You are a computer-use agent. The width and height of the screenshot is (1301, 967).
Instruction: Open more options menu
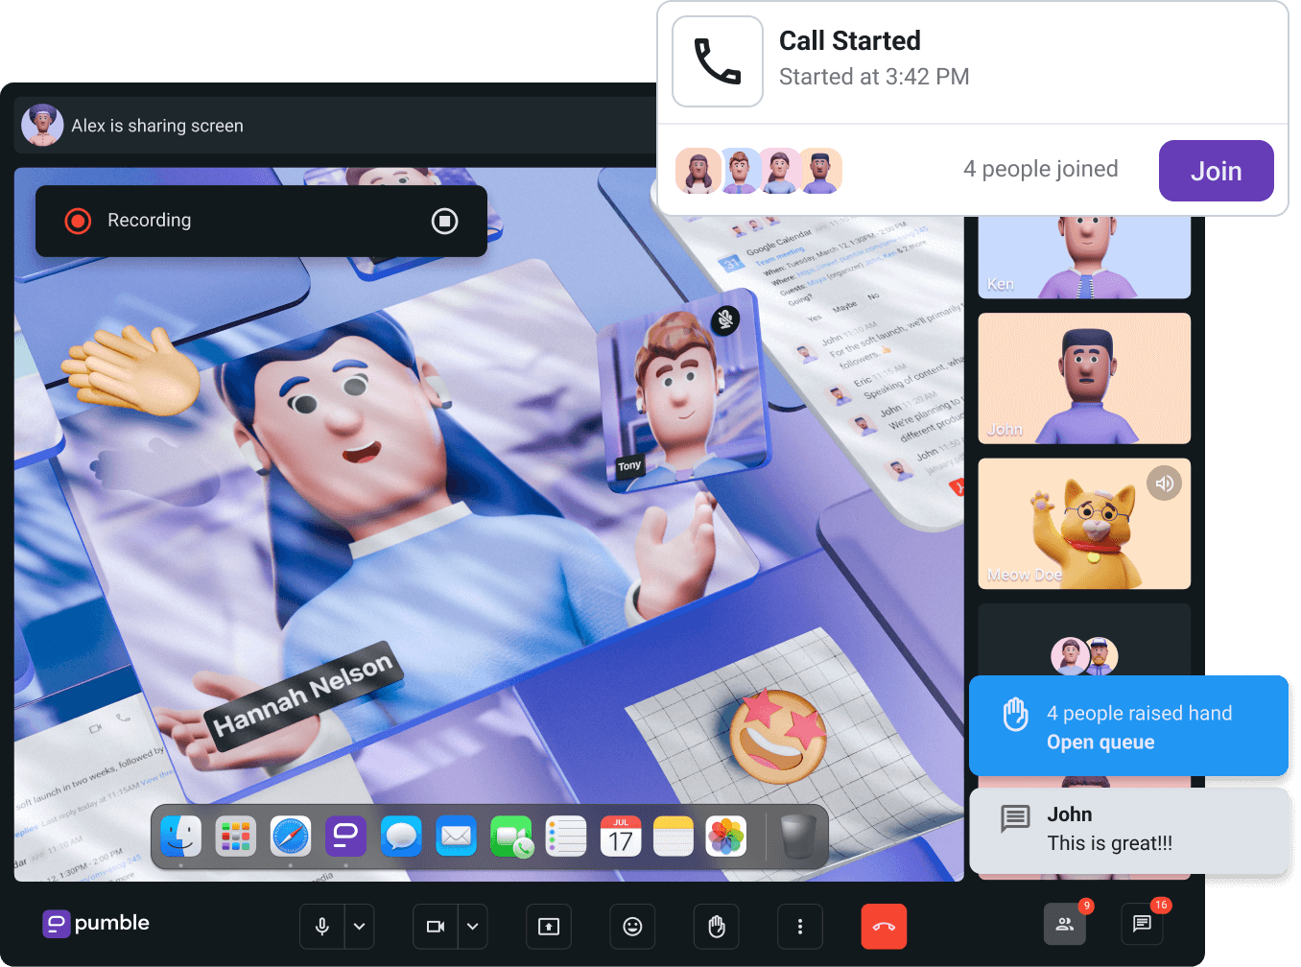point(800,926)
